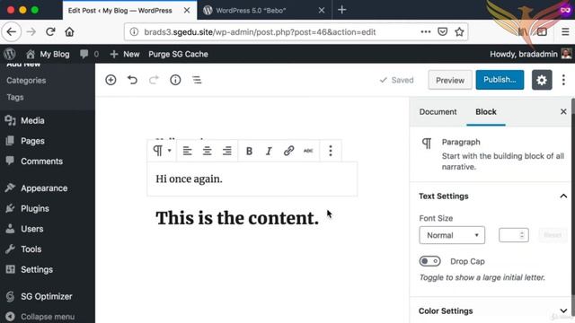
Task: Open block navigation list icon
Action: [197, 80]
